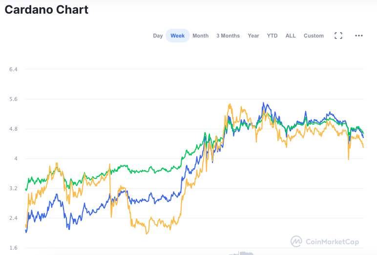Click the orange line's lowest dip
377x255 pixels.
pyautogui.click(x=147, y=233)
